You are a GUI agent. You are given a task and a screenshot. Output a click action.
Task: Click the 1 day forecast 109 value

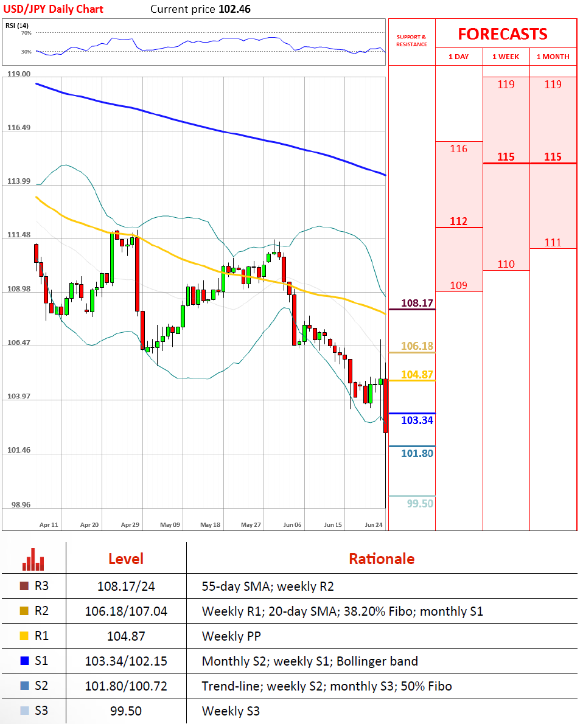point(459,285)
